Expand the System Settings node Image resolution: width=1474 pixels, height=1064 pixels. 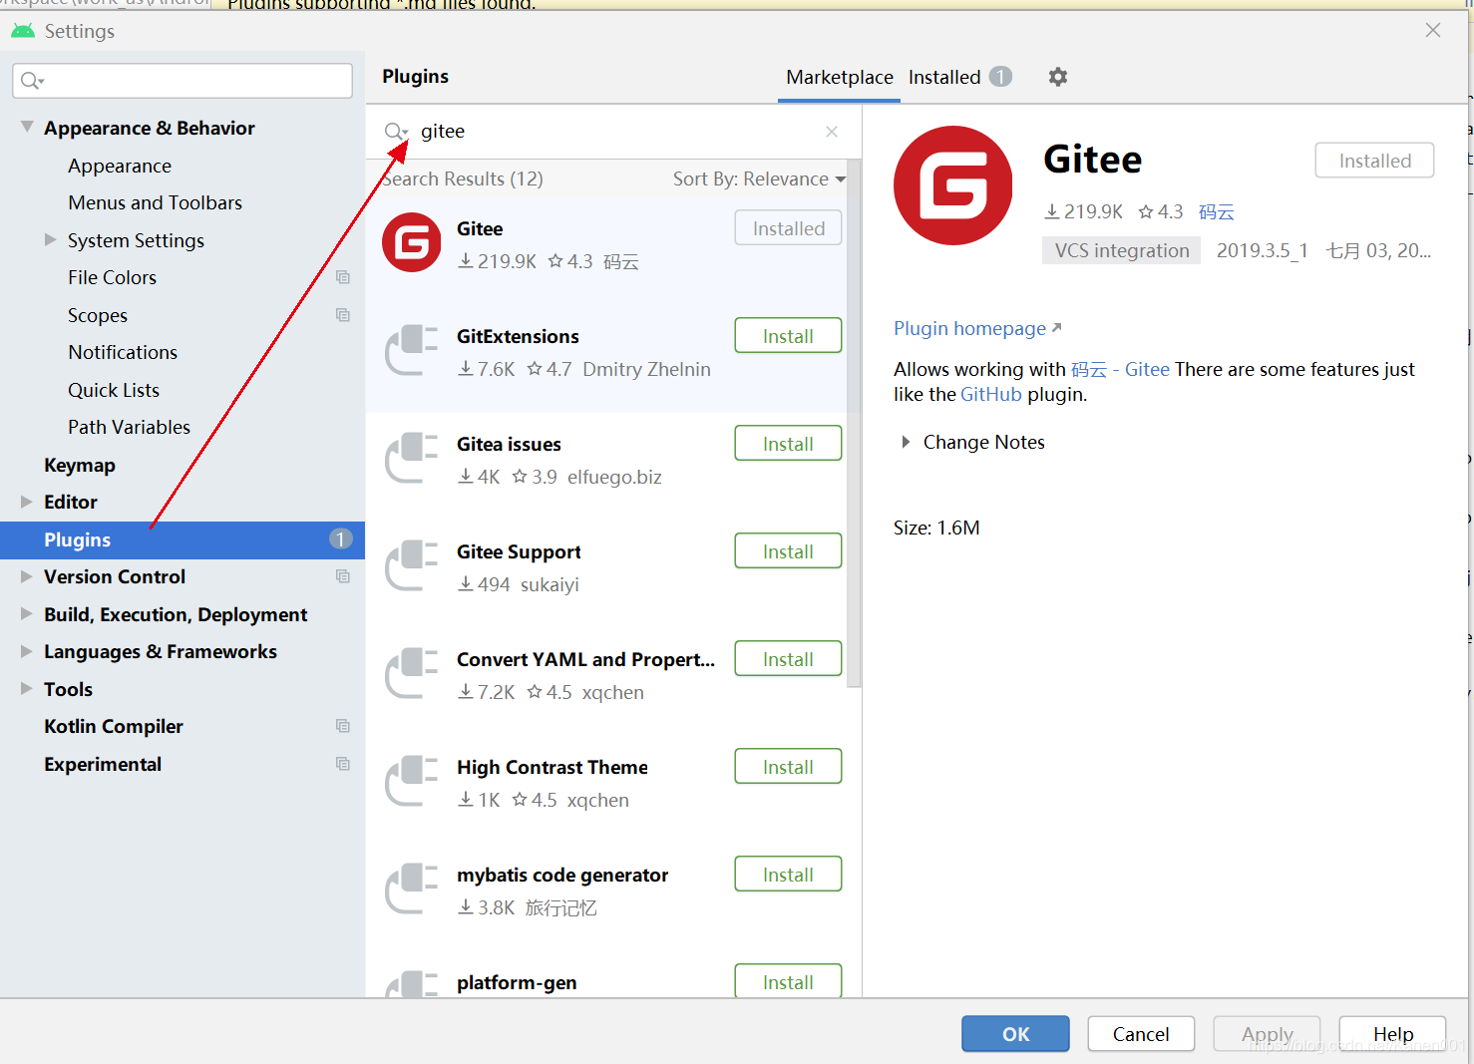(50, 239)
